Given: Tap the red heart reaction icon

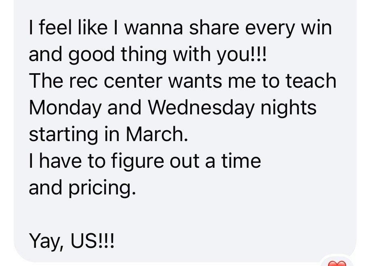Looking at the screenshot, I should pyautogui.click(x=337, y=264).
